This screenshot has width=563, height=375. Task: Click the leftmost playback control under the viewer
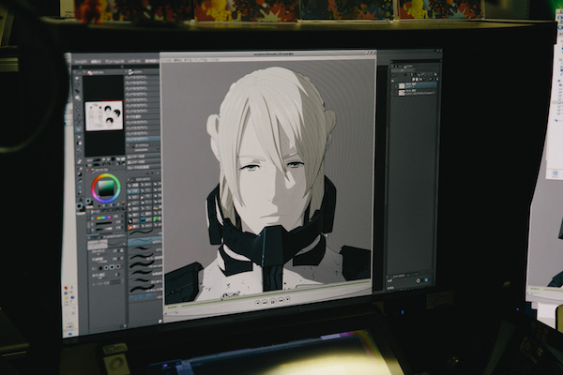(x=257, y=303)
